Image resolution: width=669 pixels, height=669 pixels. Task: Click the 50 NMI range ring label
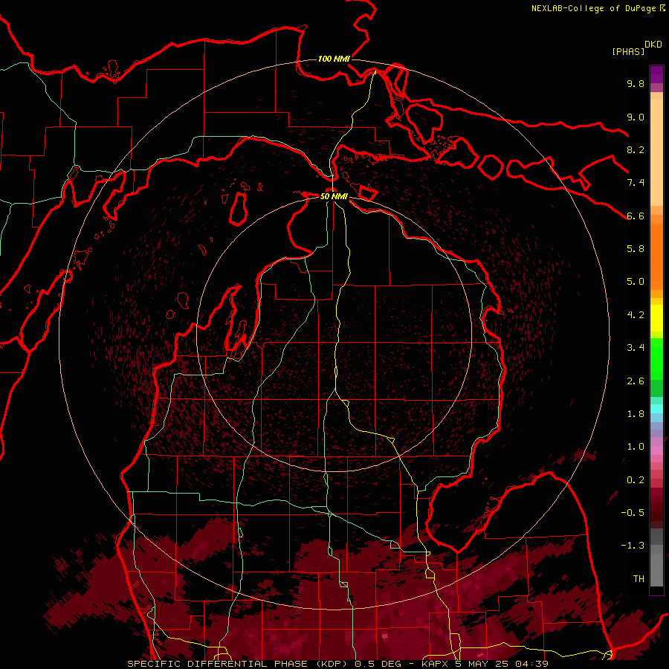tap(334, 196)
